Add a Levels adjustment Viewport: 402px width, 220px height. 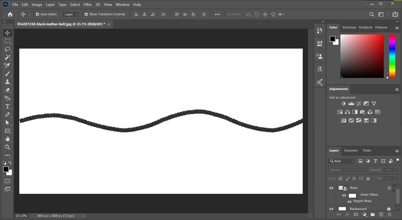pos(351,104)
